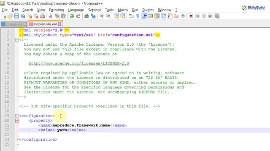
Task: Toggle the Show Indent Guide icon
Action: click(x=144, y=16)
